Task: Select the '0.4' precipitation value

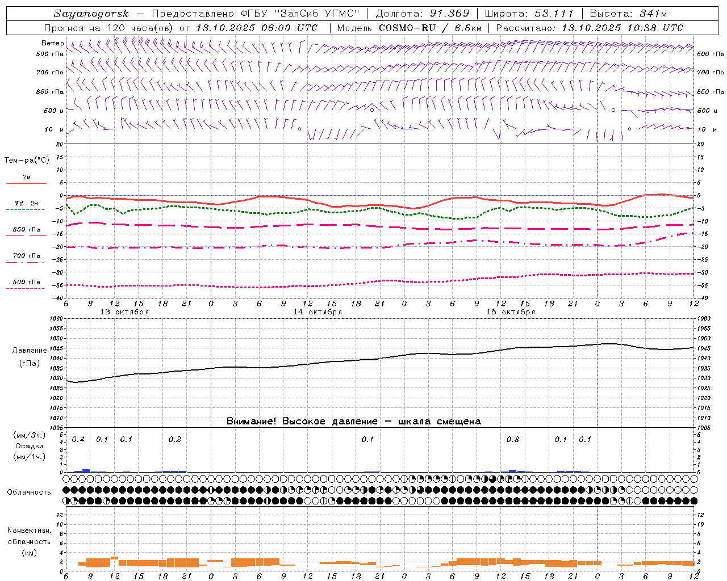Action: [x=78, y=440]
